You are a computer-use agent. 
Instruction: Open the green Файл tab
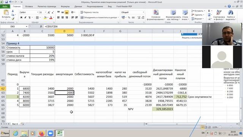point(5,6)
